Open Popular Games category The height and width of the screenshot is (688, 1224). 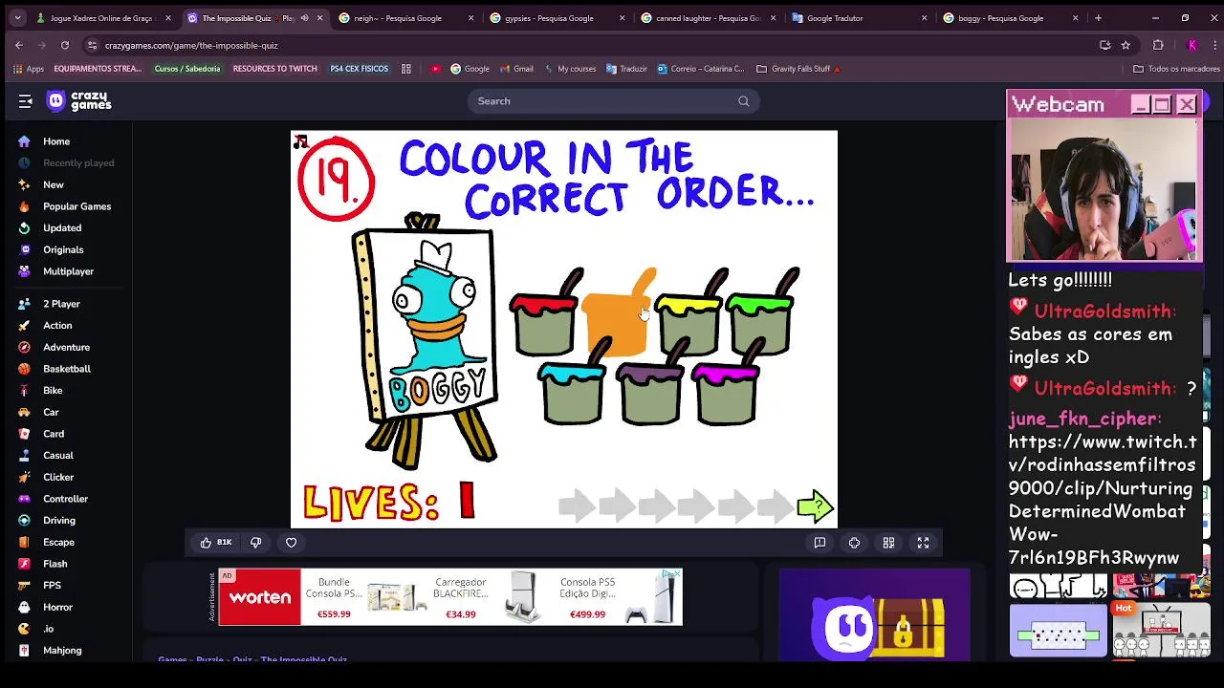(x=76, y=206)
